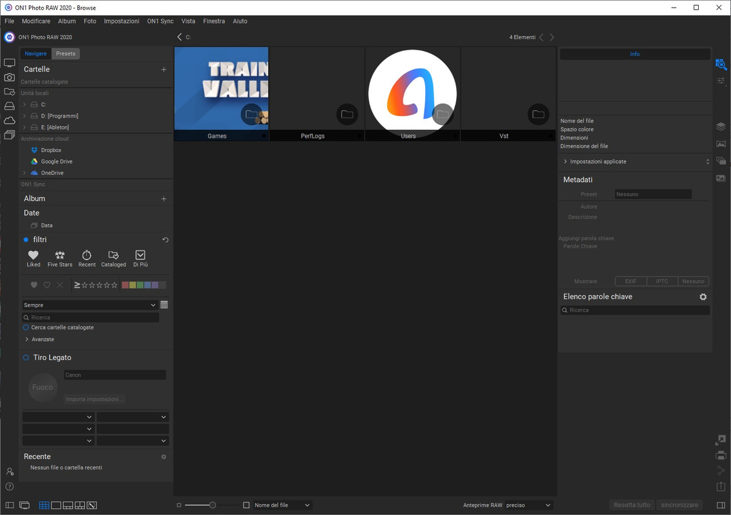Select single image detail view mode
Viewport: 731px width, 515px height.
56,505
